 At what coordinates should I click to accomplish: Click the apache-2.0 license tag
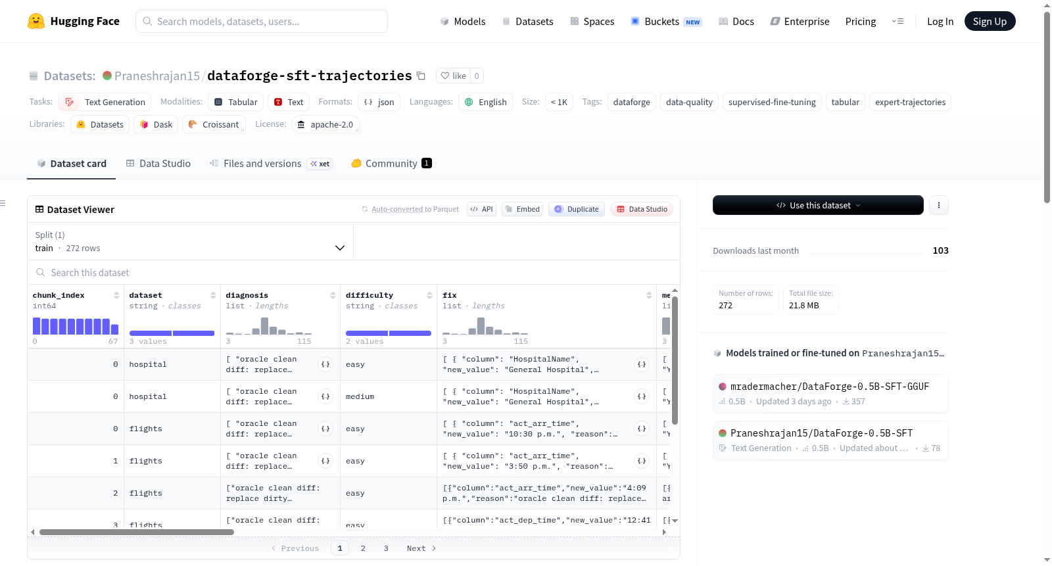tap(325, 124)
